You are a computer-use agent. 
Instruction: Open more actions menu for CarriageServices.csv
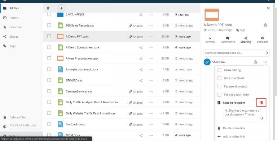coord(151,91)
